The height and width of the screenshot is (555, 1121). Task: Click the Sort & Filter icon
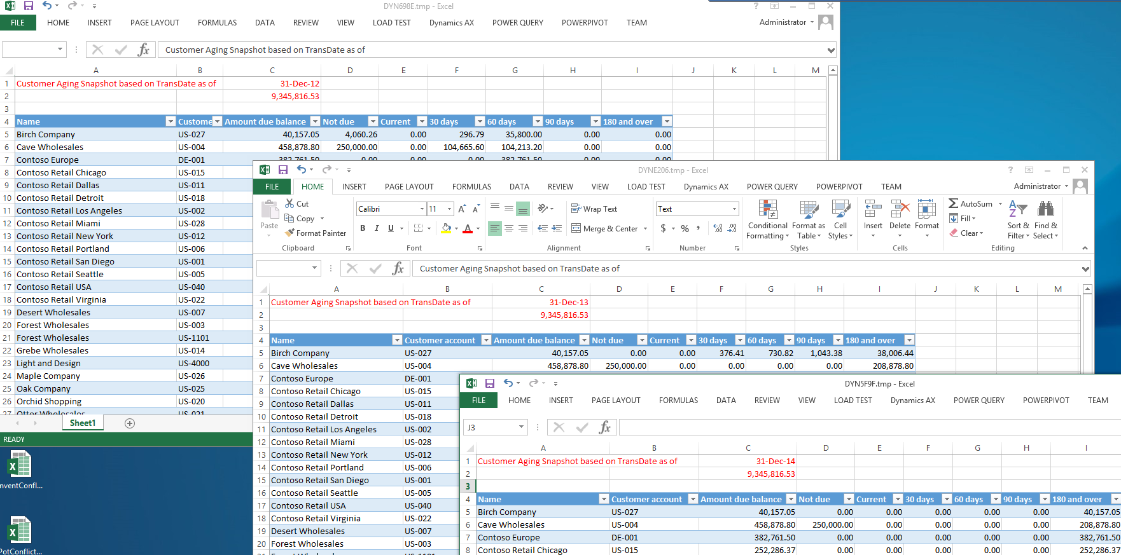point(1018,209)
